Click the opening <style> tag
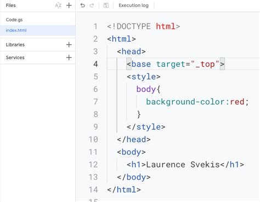This screenshot has height=202, width=260. pyautogui.click(x=144, y=77)
